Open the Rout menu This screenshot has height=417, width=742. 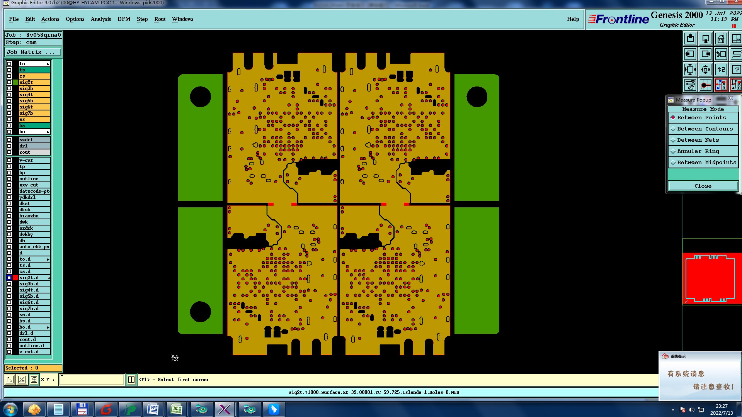pyautogui.click(x=160, y=19)
